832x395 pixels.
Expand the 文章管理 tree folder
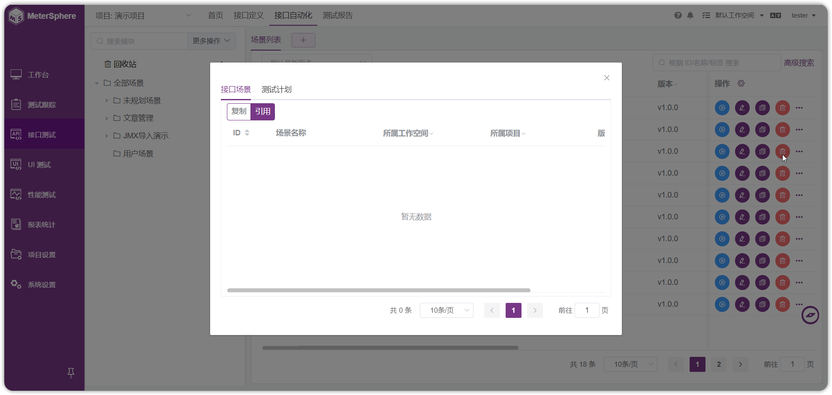click(107, 118)
